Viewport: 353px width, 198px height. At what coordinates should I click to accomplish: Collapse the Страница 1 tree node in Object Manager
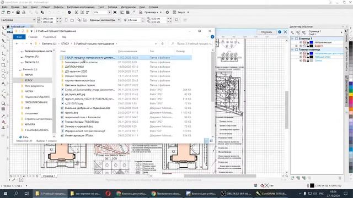click(x=292, y=38)
